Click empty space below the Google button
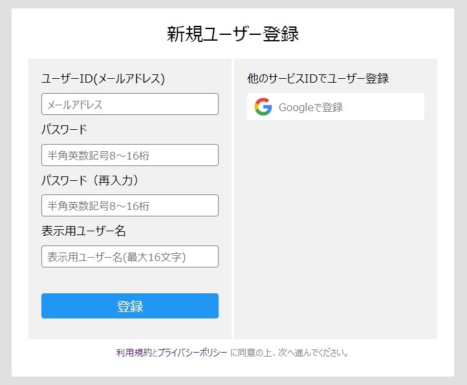Screen dimensions: 467x385 pos(335,226)
